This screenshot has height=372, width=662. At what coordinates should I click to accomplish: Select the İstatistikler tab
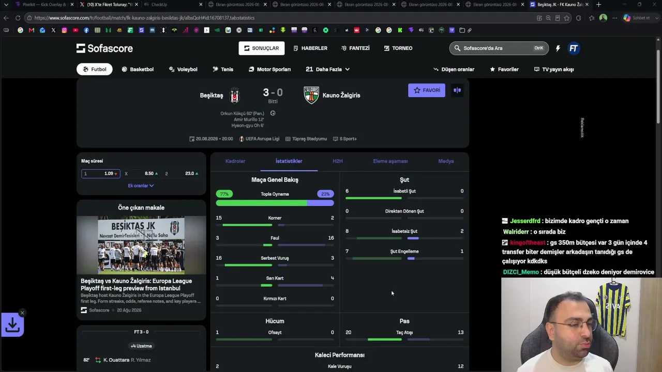coord(289,161)
